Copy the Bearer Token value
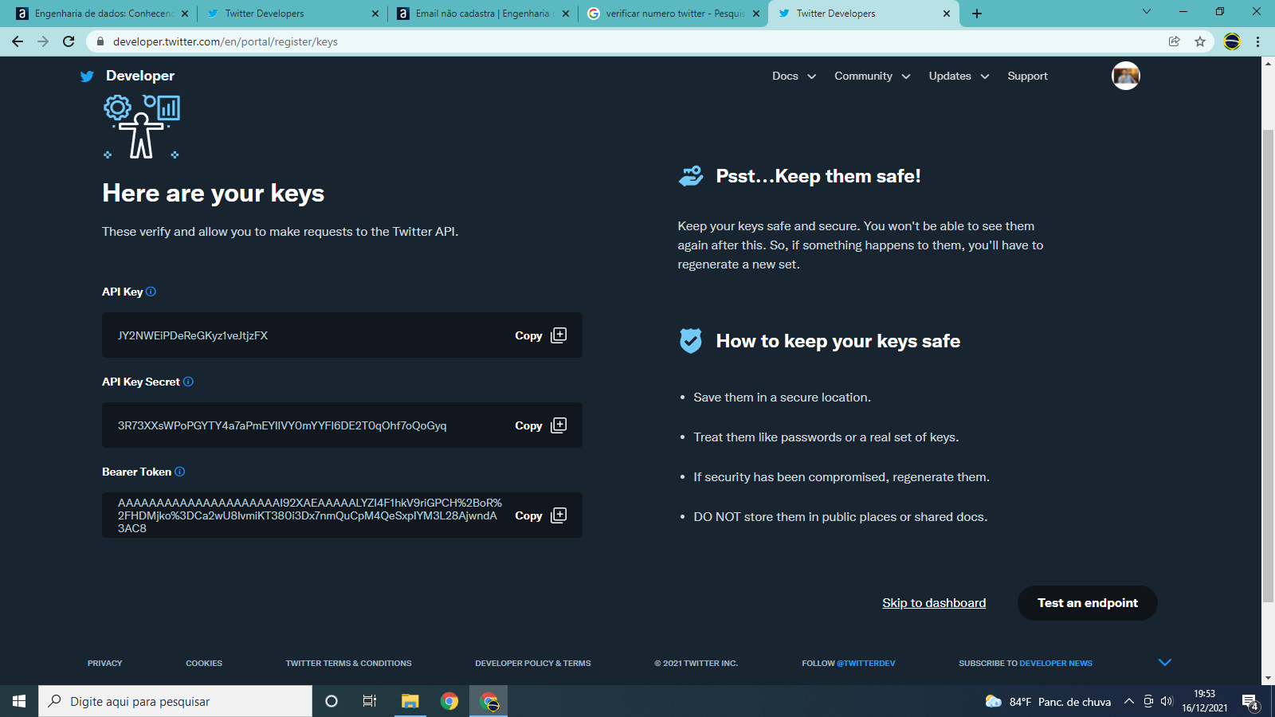 540,515
